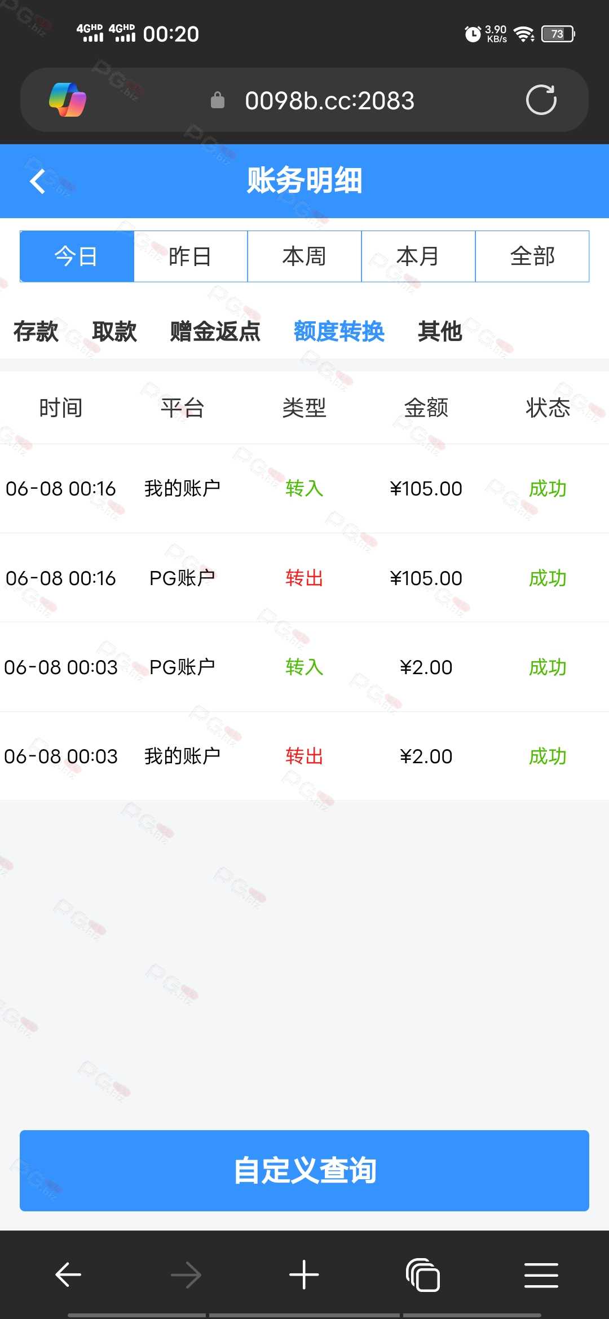Switch to the 昨日 date filter
Screen dimensions: 609x1319
[x=191, y=256]
